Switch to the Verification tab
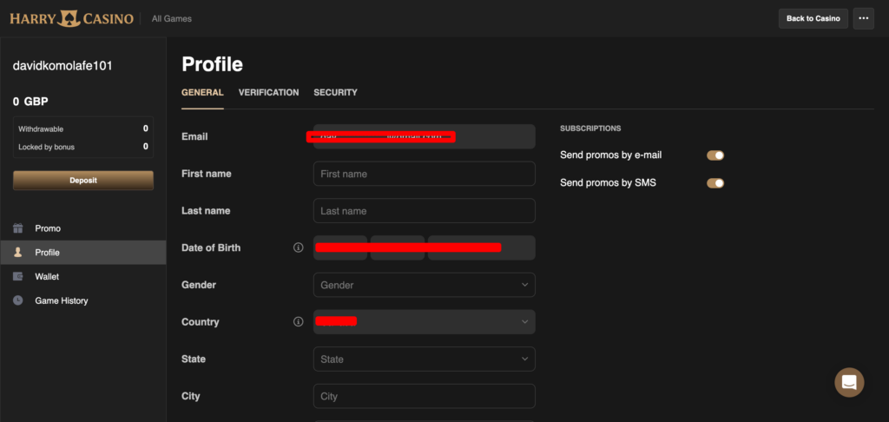The image size is (889, 422). coord(269,92)
